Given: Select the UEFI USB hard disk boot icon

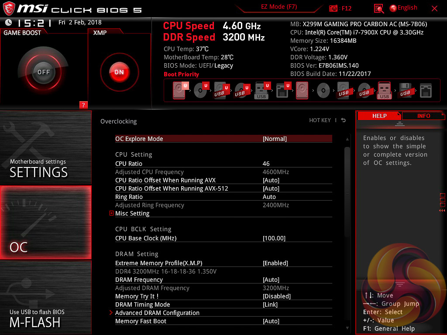Looking at the screenshot, I should click(221, 90).
